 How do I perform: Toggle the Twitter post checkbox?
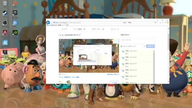(x=121, y=46)
